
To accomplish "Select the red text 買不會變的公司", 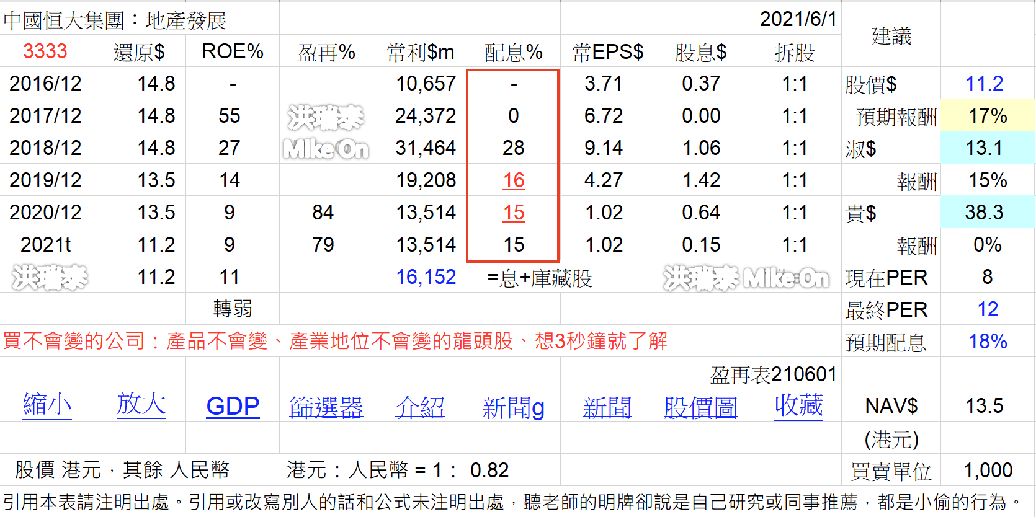I will (74, 340).
